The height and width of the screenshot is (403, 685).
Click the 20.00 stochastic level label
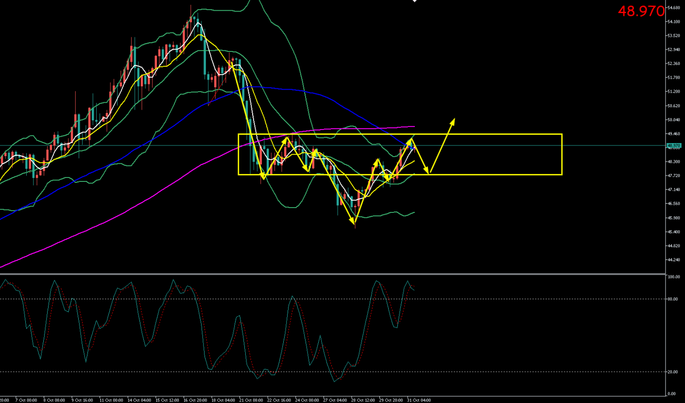click(x=672, y=372)
